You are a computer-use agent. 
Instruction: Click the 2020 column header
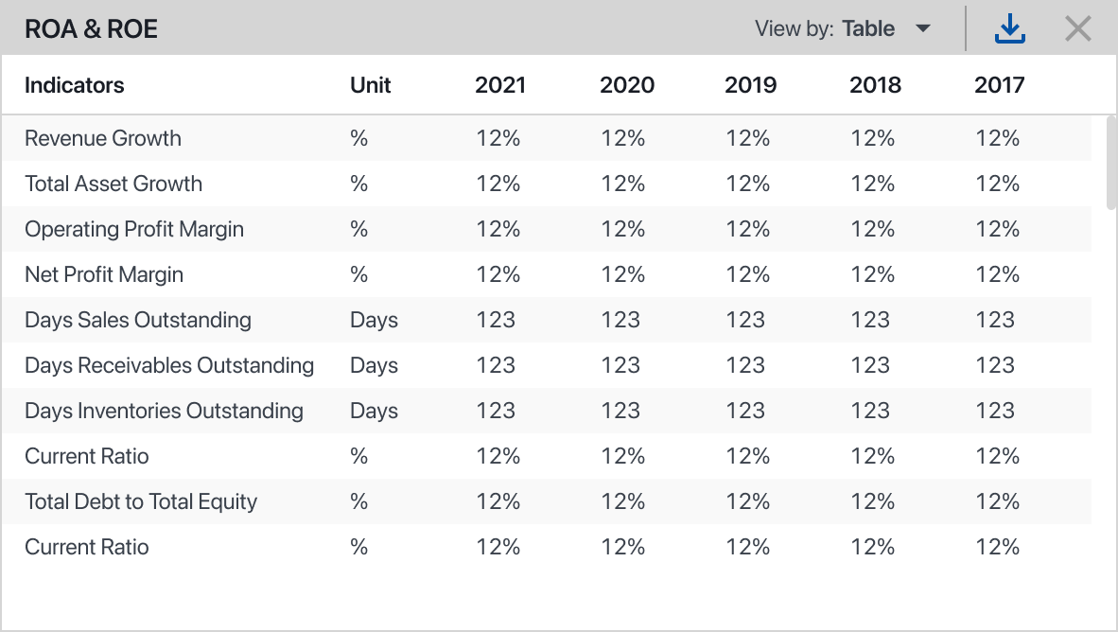click(x=626, y=85)
